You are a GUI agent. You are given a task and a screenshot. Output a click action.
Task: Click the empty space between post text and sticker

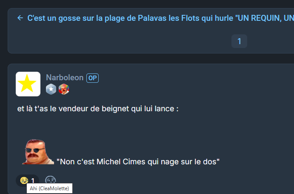pyautogui.click(x=112, y=125)
